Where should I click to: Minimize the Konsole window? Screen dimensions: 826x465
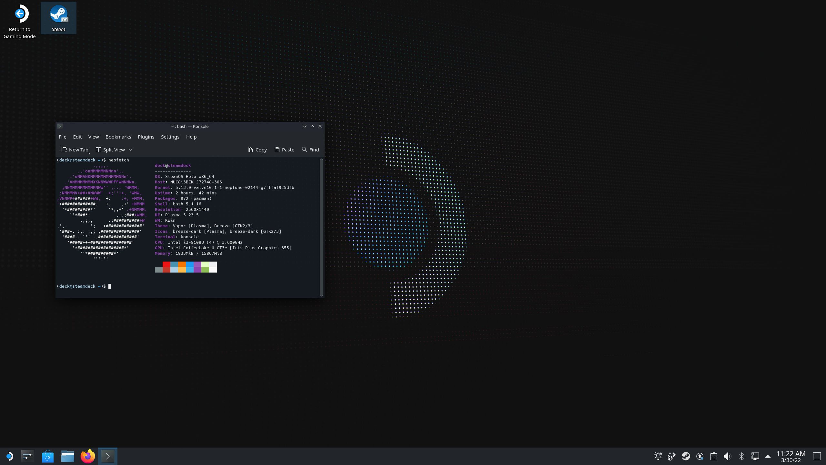tap(304, 126)
